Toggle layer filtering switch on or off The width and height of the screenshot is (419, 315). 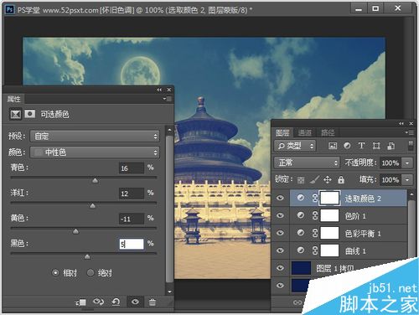coord(411,146)
